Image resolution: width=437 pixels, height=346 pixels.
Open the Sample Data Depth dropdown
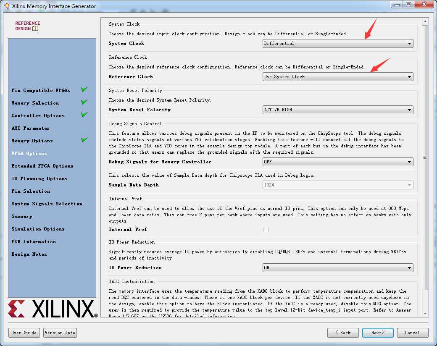click(x=338, y=185)
